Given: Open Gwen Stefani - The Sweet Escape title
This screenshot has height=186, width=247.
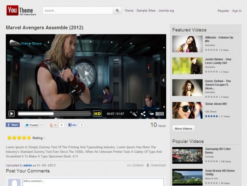Looking at the screenshot, I should pyautogui.click(x=218, y=85).
